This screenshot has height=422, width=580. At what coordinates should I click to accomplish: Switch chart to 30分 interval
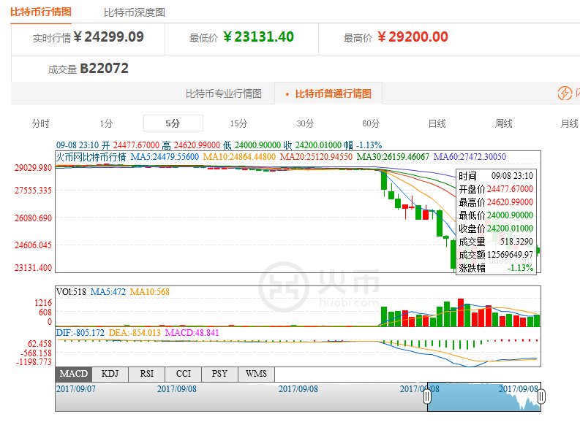(x=305, y=123)
